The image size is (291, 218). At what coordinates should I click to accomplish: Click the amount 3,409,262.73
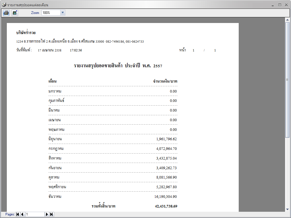click(167, 168)
